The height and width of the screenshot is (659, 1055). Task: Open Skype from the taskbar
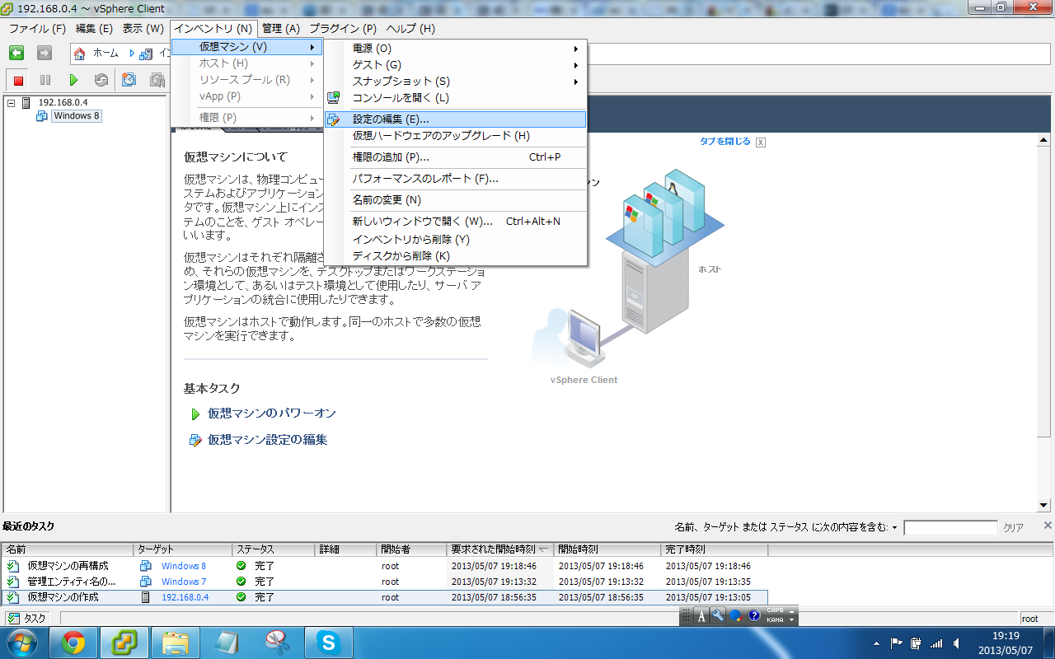(x=329, y=643)
